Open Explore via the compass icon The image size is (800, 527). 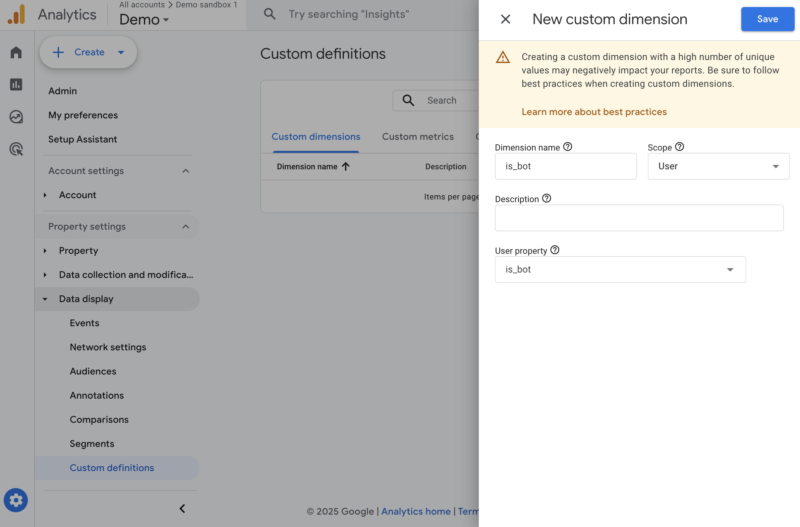click(16, 117)
